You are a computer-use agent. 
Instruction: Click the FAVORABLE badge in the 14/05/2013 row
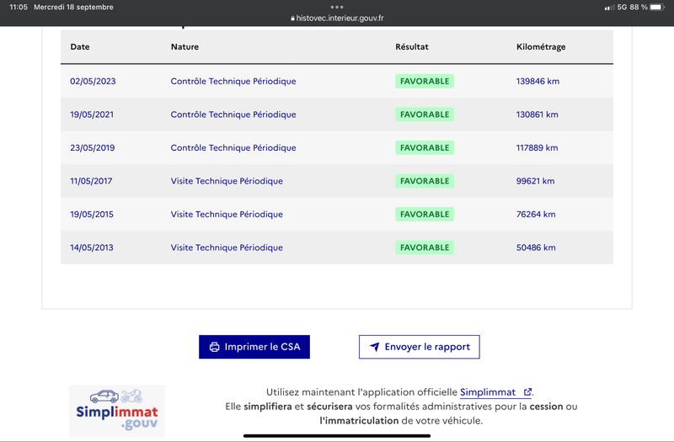click(x=425, y=248)
